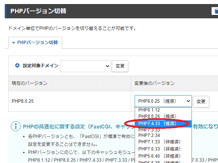The height and width of the screenshot is (163, 218).
Task: Open the 変更後のバージョン version combo box
Action: 163,101
